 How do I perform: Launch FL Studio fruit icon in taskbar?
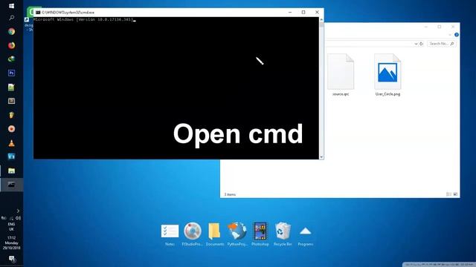coord(12,115)
